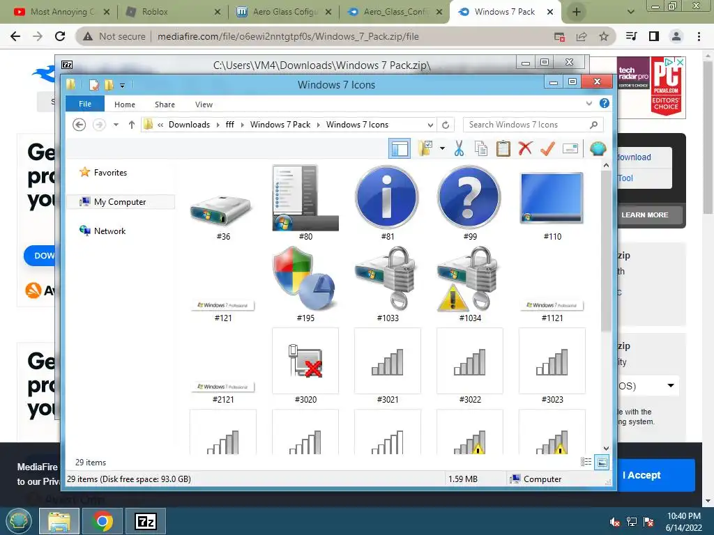Select the #110 desktop screen icon file
The width and height of the screenshot is (714, 535).
coord(552,203)
